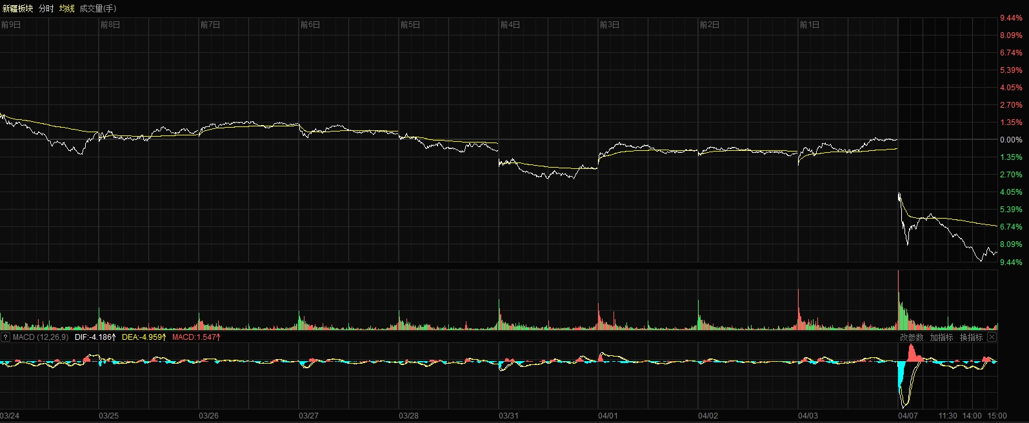Click the 03/27 date on time axis
Screen dimensions: 1029x423
tap(308, 416)
